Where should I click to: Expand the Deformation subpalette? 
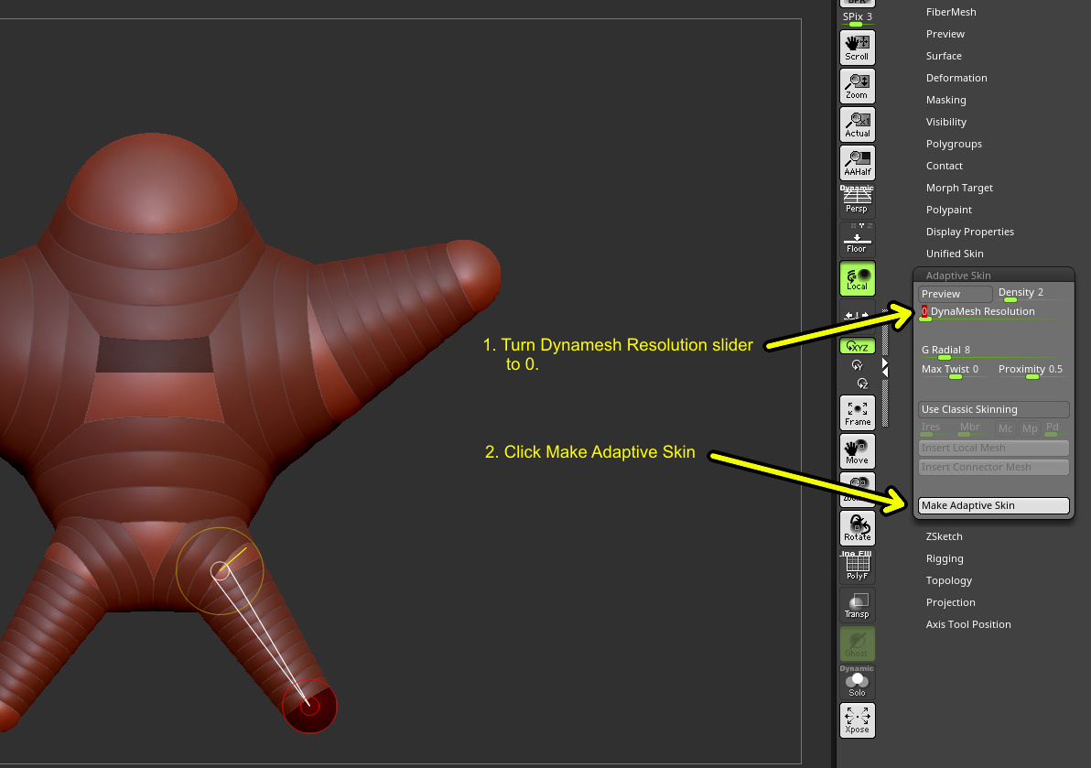coord(956,78)
